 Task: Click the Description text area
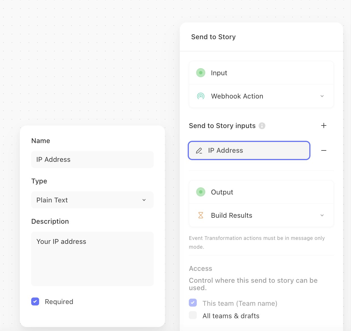pos(92,259)
